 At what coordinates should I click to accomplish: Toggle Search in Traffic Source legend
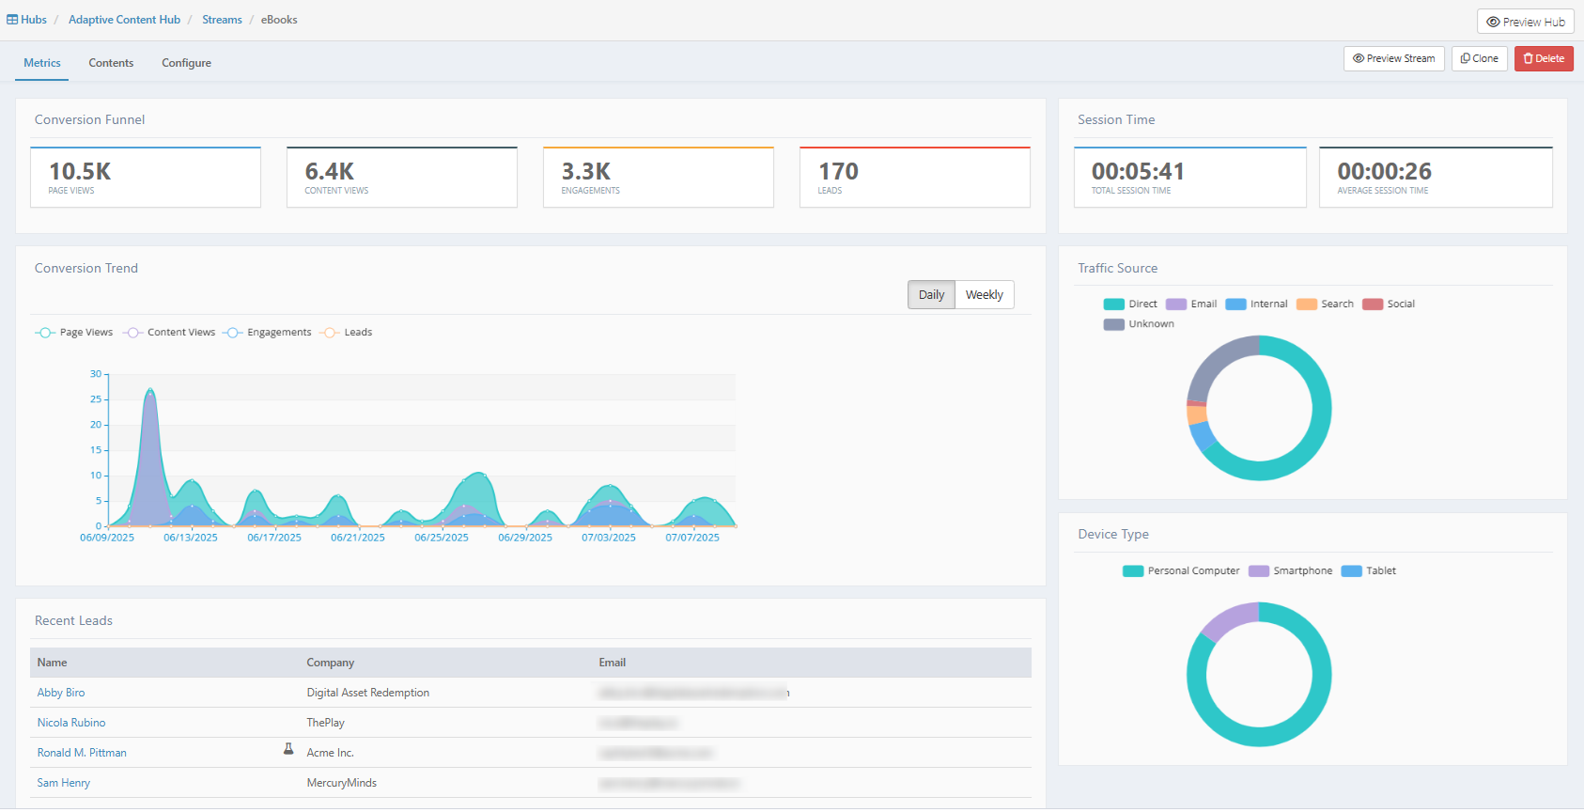(1325, 304)
